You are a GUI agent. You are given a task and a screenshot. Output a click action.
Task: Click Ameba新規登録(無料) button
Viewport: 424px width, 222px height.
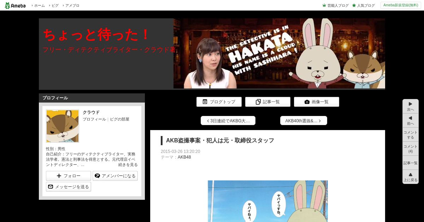pyautogui.click(x=401, y=5)
